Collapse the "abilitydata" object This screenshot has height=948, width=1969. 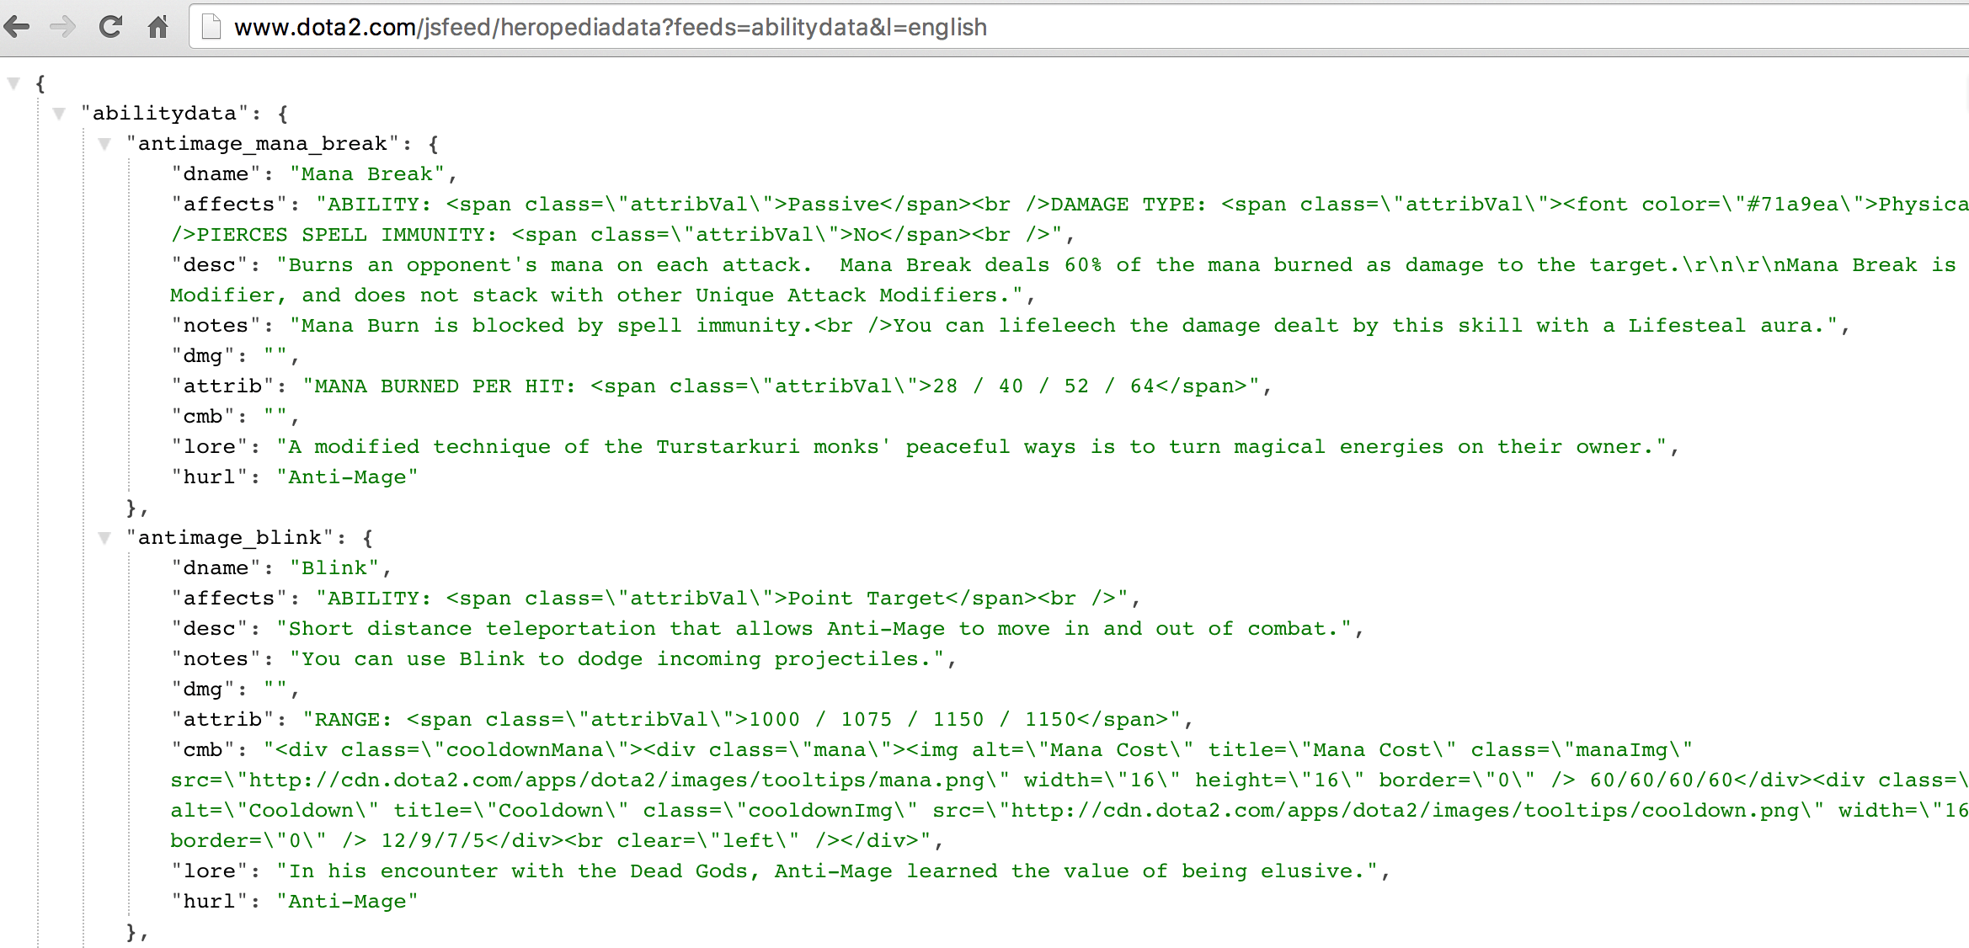tap(57, 113)
